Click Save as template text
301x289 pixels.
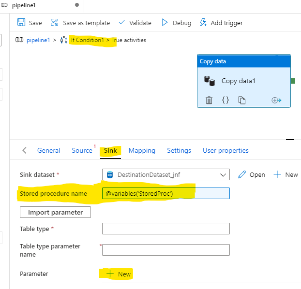coord(87,23)
